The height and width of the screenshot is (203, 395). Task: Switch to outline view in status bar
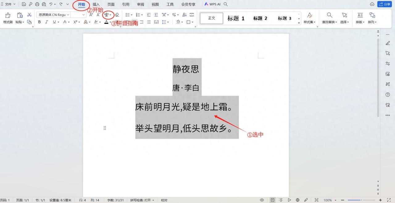[281, 200]
